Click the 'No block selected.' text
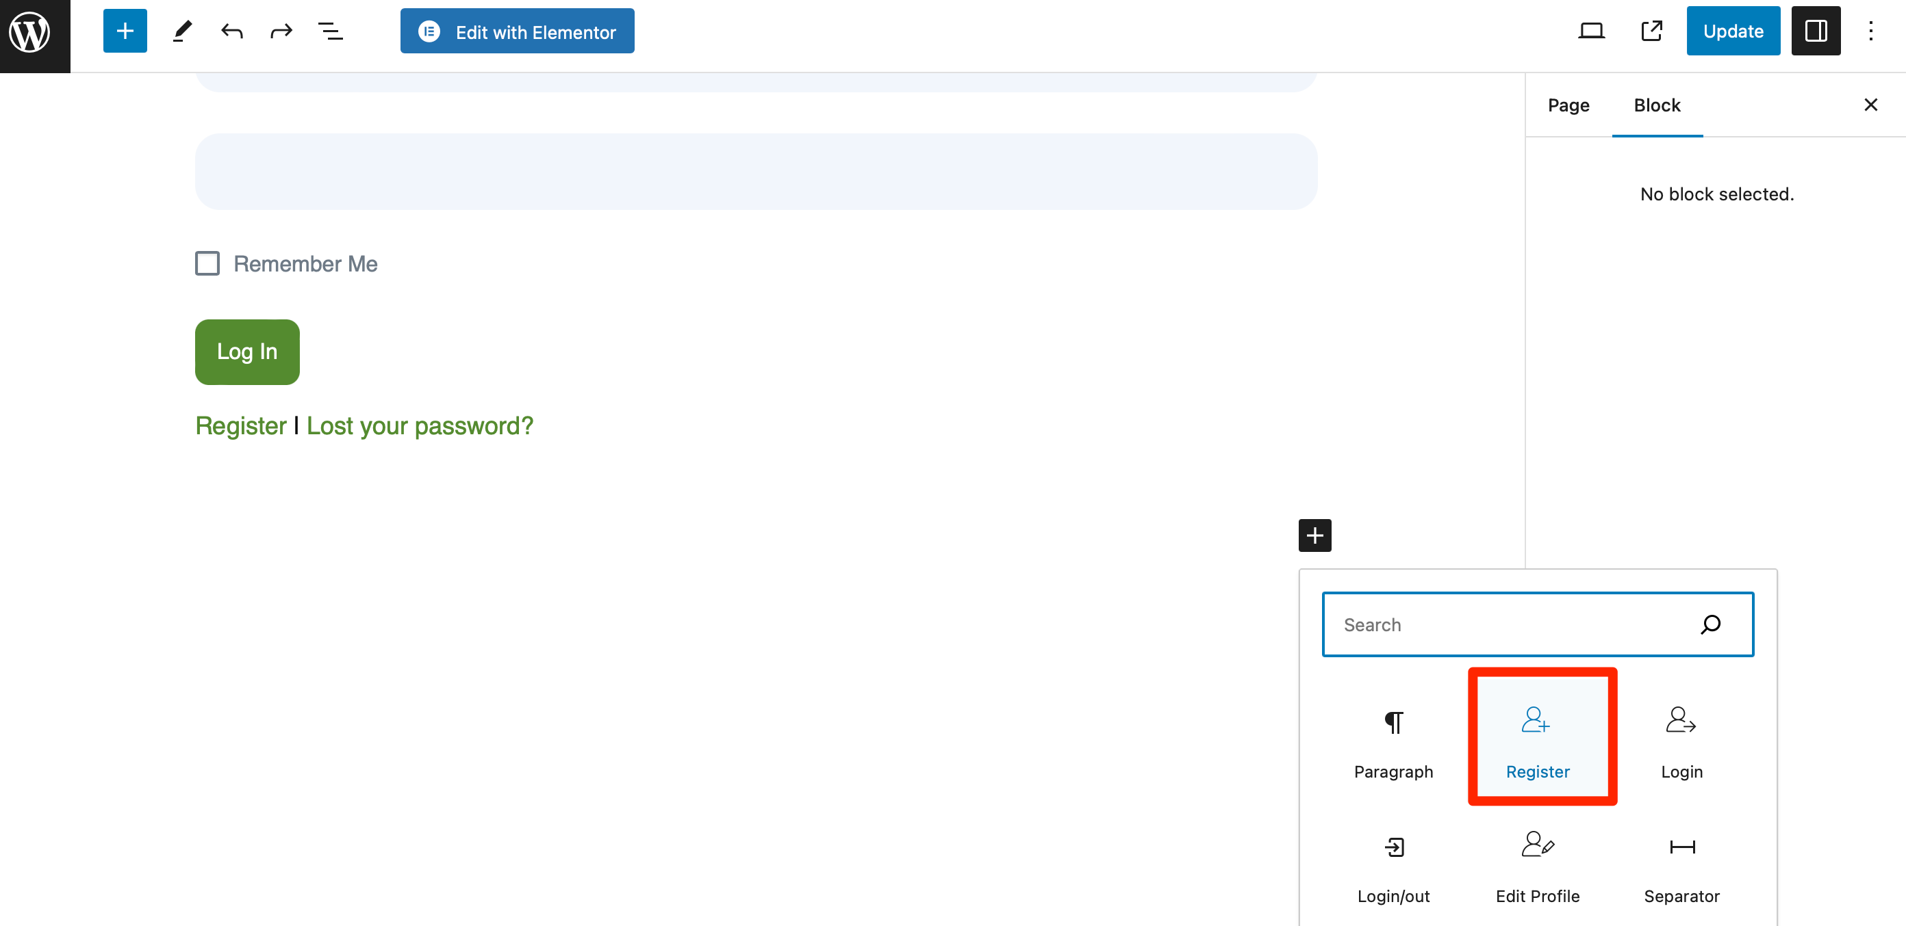The image size is (1906, 926). pyautogui.click(x=1716, y=194)
